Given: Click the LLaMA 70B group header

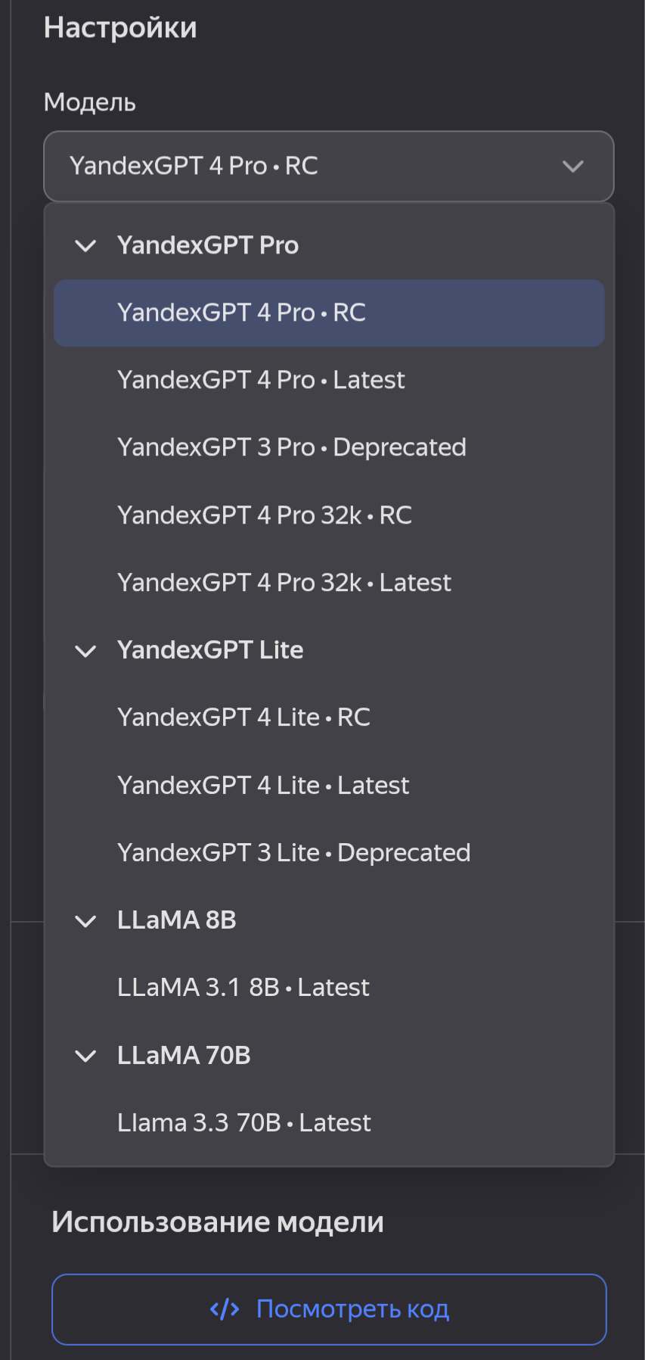Looking at the screenshot, I should tap(329, 1056).
